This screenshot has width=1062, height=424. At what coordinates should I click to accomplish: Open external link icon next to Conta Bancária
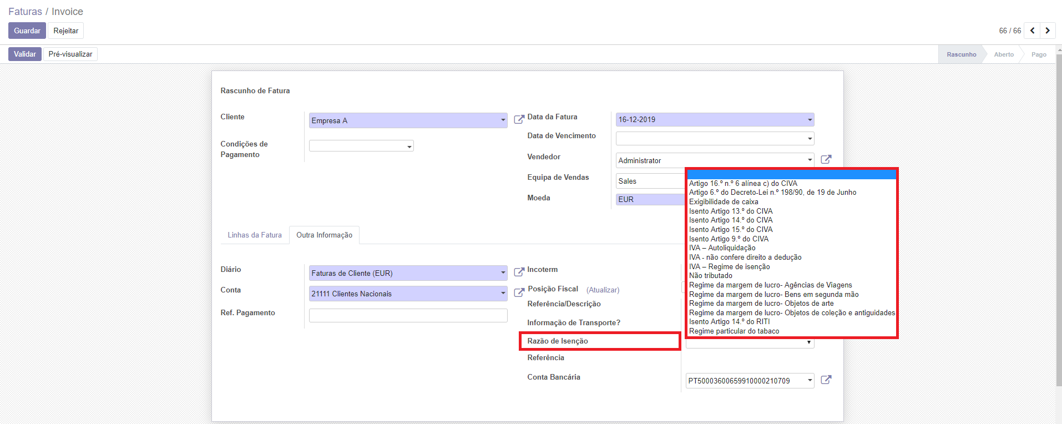pos(826,380)
